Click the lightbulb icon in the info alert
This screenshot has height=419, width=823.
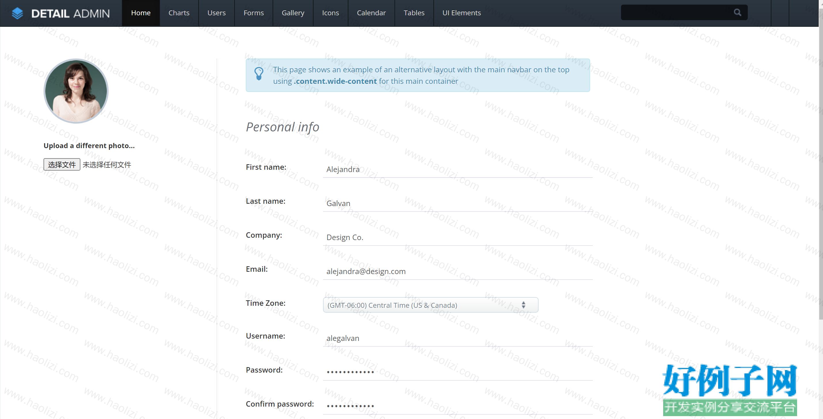(259, 73)
